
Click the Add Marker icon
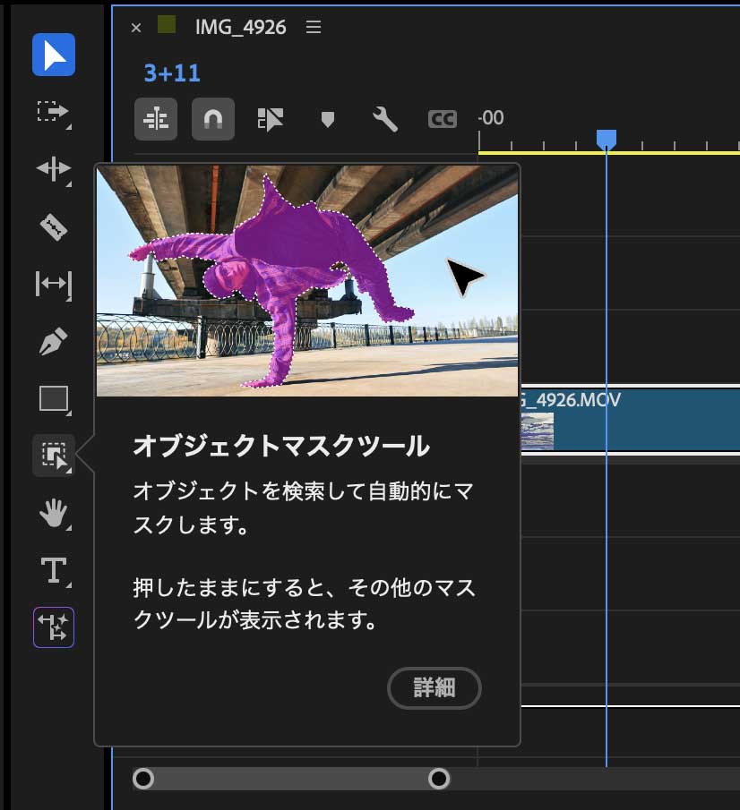[x=326, y=119]
